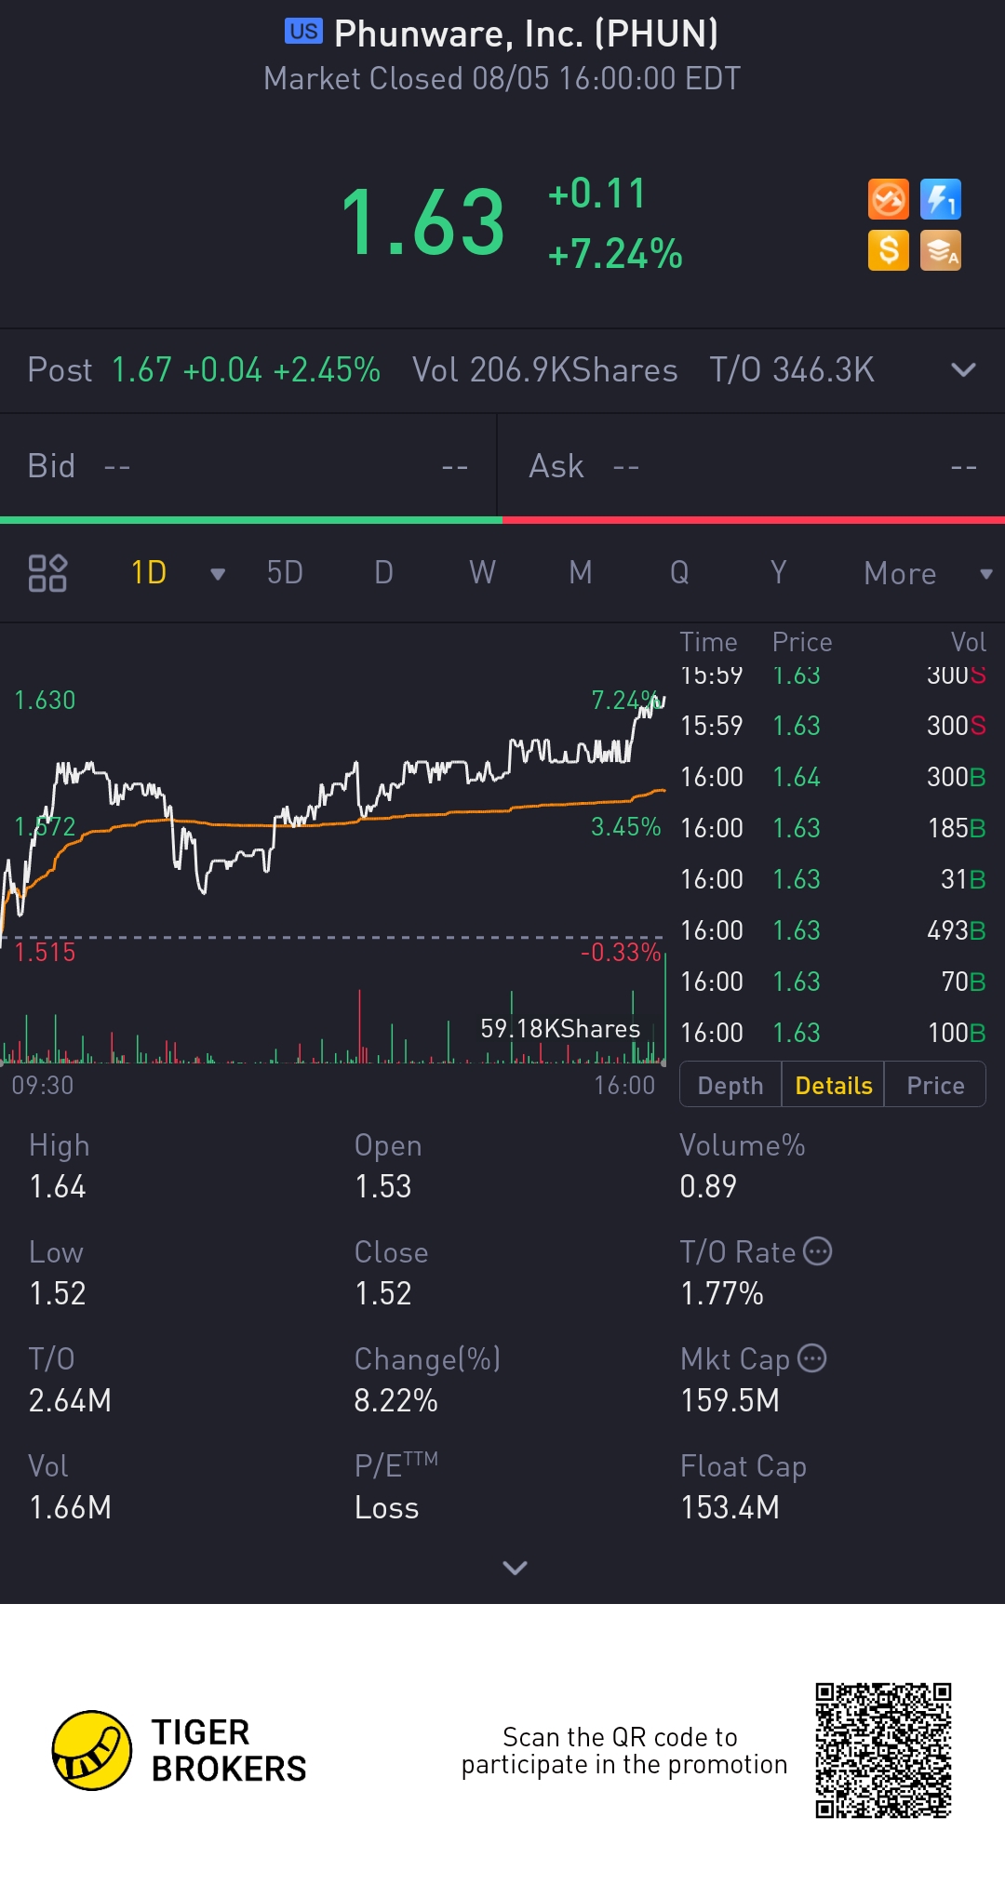This screenshot has width=1005, height=1898.
Task: Tap the 59.18KShares volume label
Action: pyautogui.click(x=560, y=1028)
